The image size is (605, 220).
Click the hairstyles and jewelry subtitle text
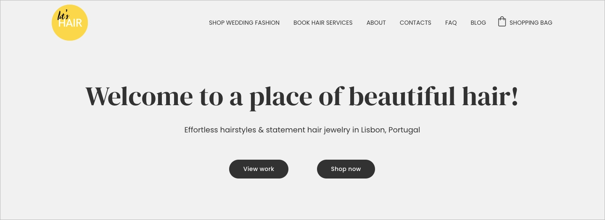pos(302,130)
